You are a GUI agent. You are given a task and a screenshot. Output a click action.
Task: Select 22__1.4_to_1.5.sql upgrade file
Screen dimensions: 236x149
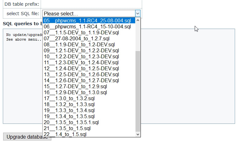pyautogui.click(x=65, y=134)
